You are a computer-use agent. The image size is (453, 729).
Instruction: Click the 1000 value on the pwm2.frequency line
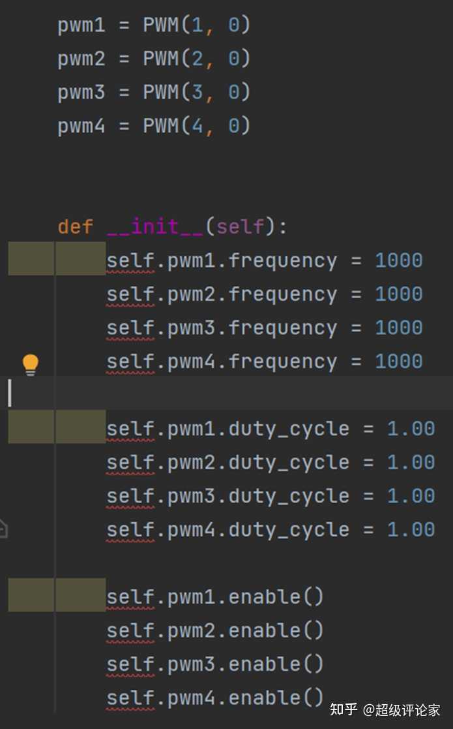[398, 294]
